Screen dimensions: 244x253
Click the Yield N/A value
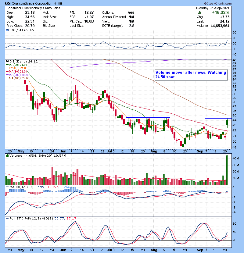pos(131,21)
